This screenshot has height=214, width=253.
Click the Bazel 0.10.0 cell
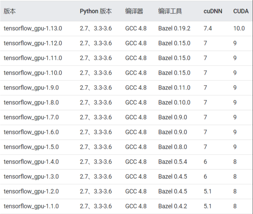pyautogui.click(x=174, y=103)
